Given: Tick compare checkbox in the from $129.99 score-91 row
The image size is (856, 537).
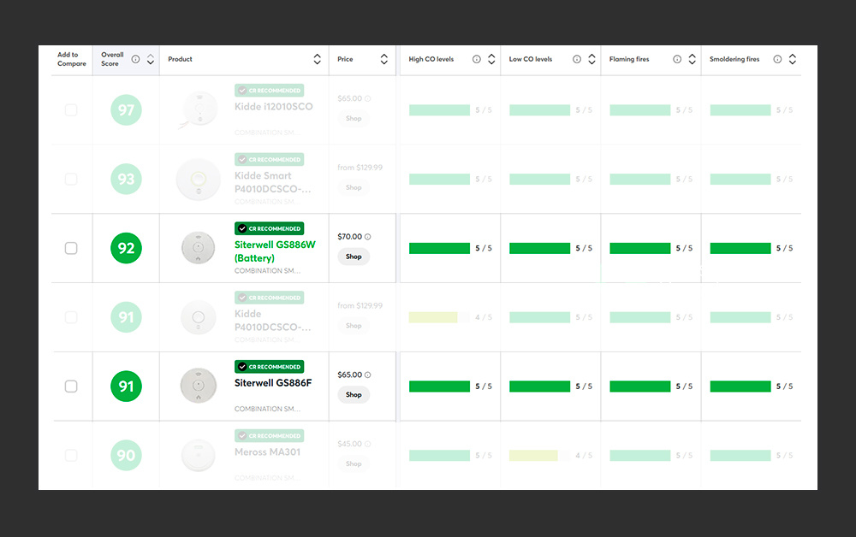Looking at the screenshot, I should (71, 317).
